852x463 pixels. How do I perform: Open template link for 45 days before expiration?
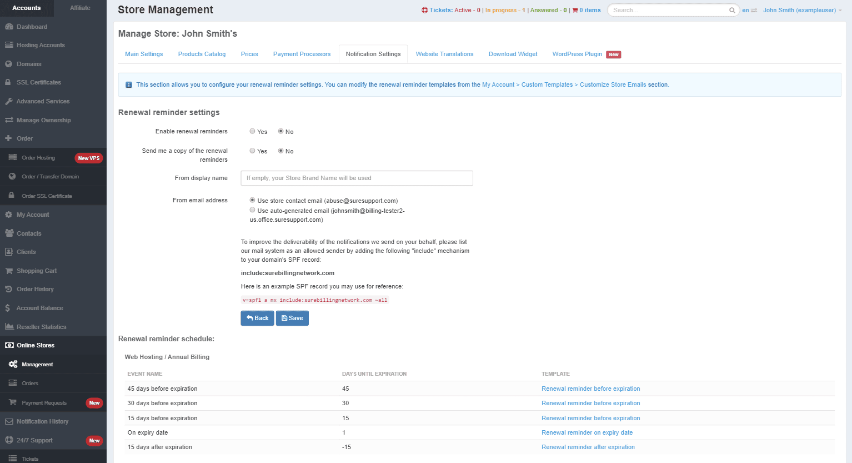pos(590,389)
